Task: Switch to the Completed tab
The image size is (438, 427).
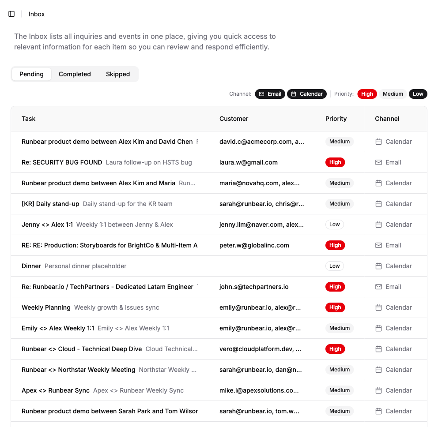Action: (x=75, y=74)
